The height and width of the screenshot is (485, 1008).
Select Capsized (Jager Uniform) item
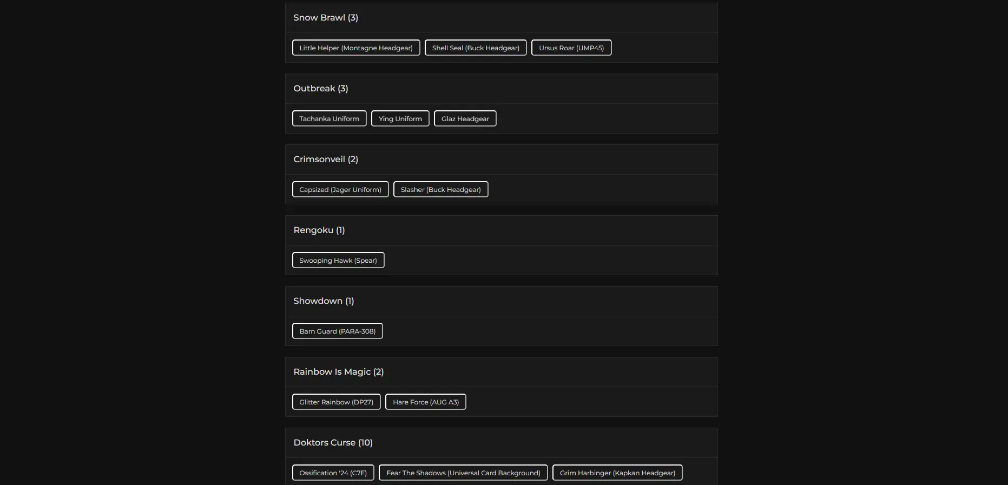[340, 190]
